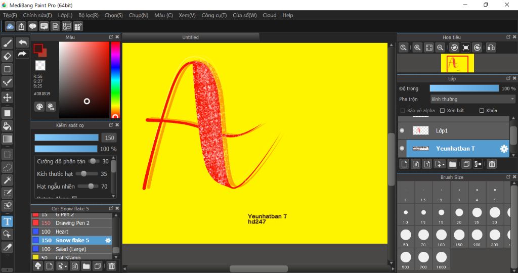Image resolution: width=518 pixels, height=273 pixels.
Task: Open settings gear for Yeunhatban T layer
Action: [x=504, y=149]
